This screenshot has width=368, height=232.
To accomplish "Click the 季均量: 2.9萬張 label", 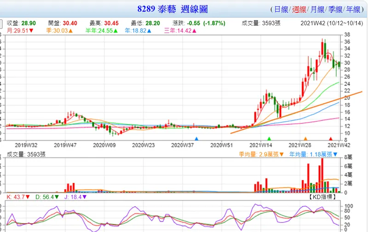I will [x=261, y=154].
